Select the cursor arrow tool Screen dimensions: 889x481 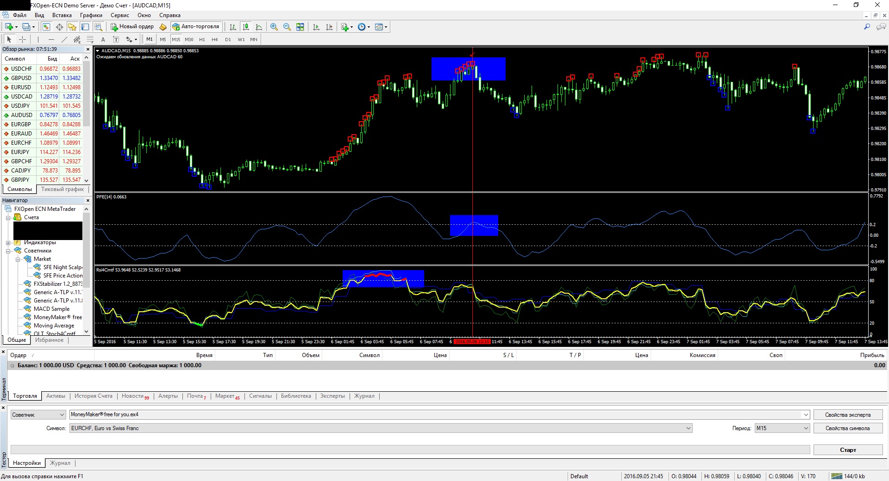pos(9,39)
